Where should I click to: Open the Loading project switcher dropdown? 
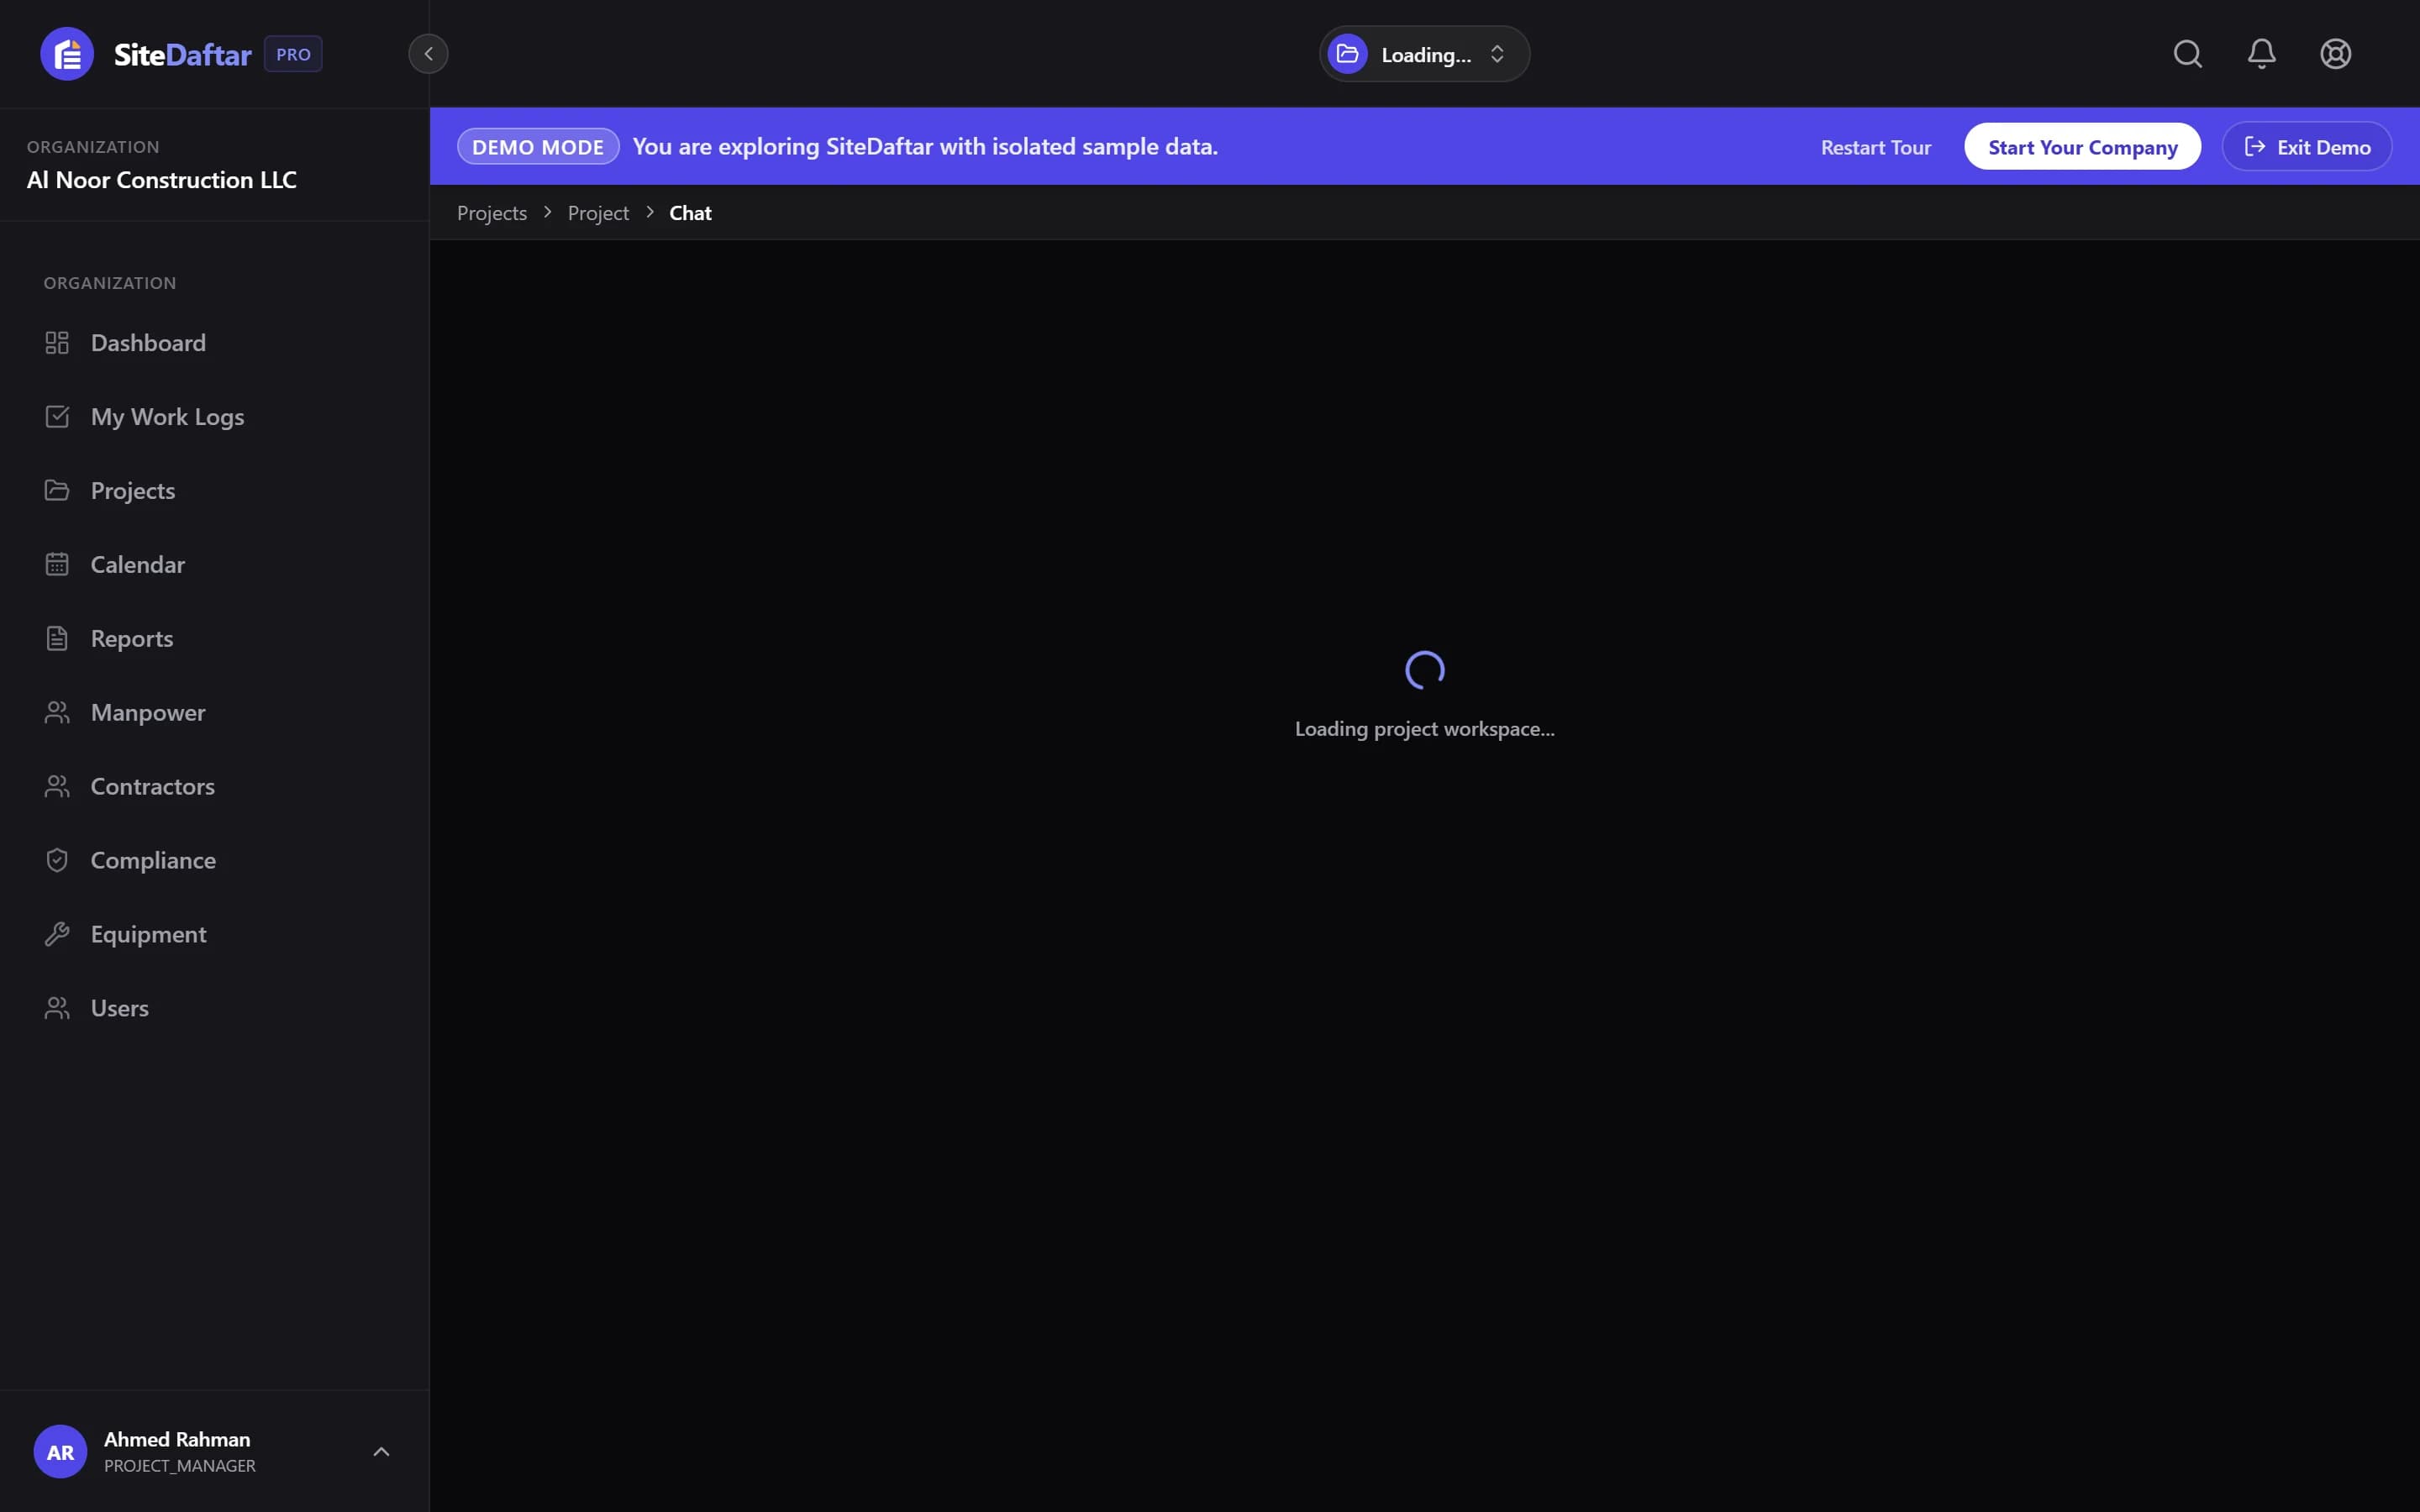[1424, 54]
